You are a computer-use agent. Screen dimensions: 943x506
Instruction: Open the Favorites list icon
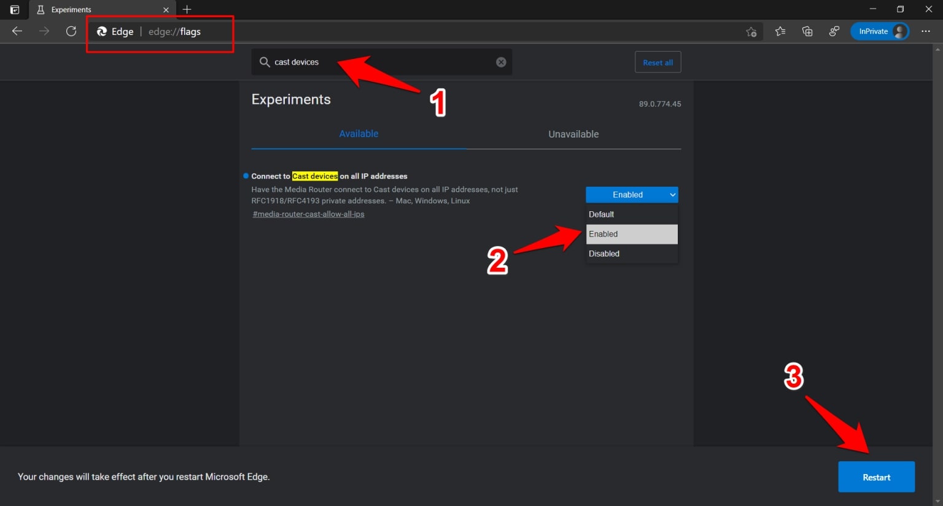[x=780, y=31]
